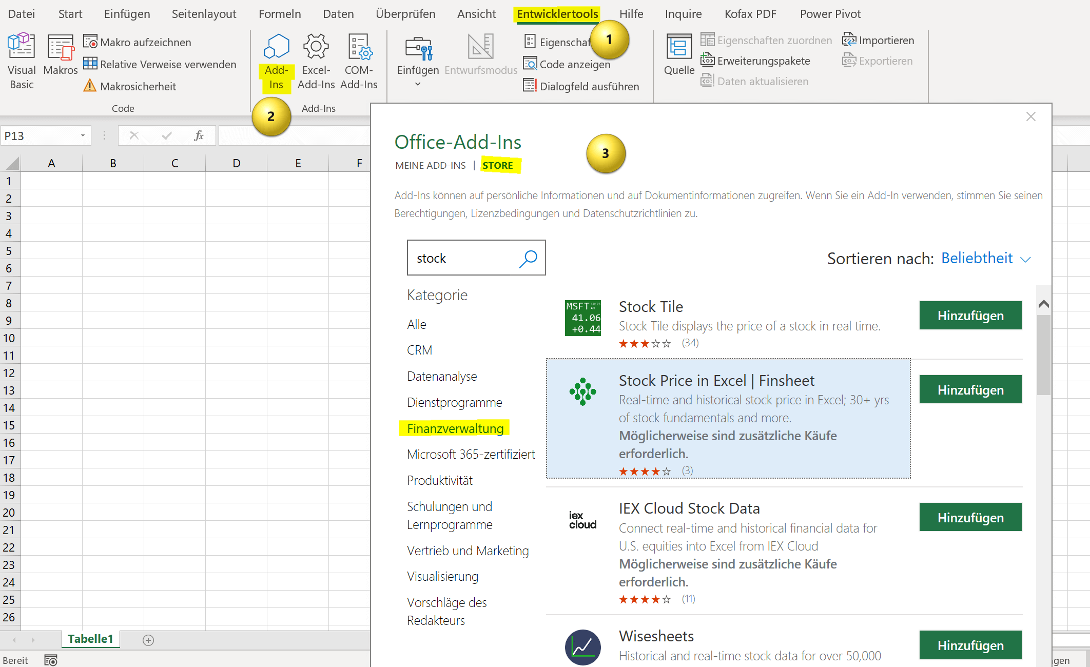The height and width of the screenshot is (667, 1090).
Task: Add a new sheet with plus icon
Action: click(x=148, y=640)
